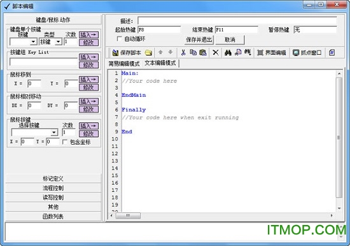Switch to the 文本编辑模式 tab

pyautogui.click(x=160, y=63)
